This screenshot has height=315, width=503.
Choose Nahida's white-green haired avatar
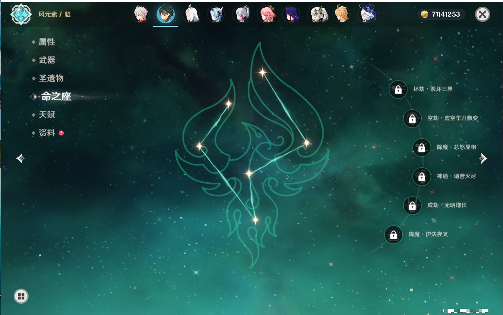[x=318, y=14]
